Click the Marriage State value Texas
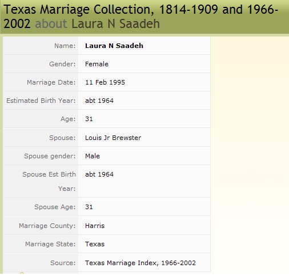The width and height of the screenshot is (289, 280). coord(95,244)
